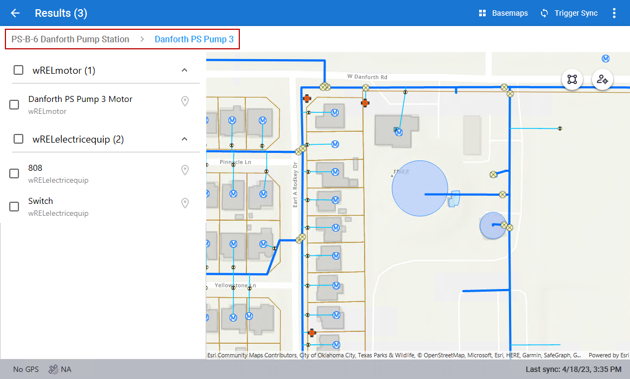This screenshot has width=630, height=379.
Task: Select the checkbox next to 808
Action: pos(15,174)
